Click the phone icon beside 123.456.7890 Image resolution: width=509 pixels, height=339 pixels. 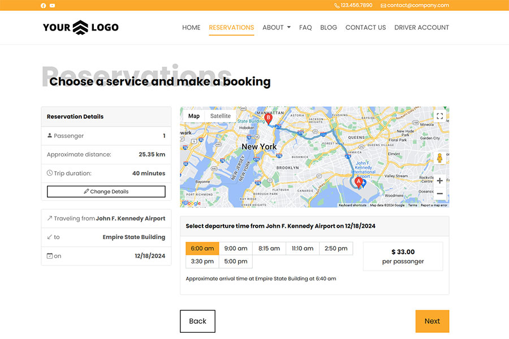coord(337,6)
